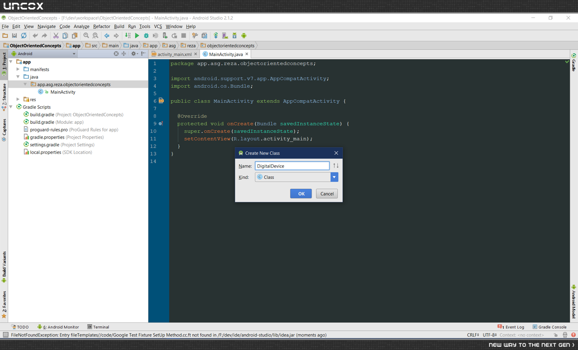Expand the manifests folder
The width and height of the screenshot is (578, 350).
click(x=18, y=70)
